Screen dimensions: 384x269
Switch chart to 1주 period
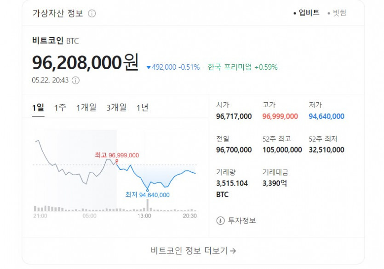pyautogui.click(x=60, y=108)
